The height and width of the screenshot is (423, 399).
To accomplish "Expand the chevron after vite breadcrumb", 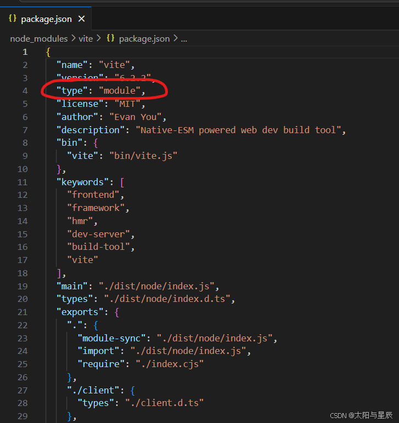I will tap(99, 38).
